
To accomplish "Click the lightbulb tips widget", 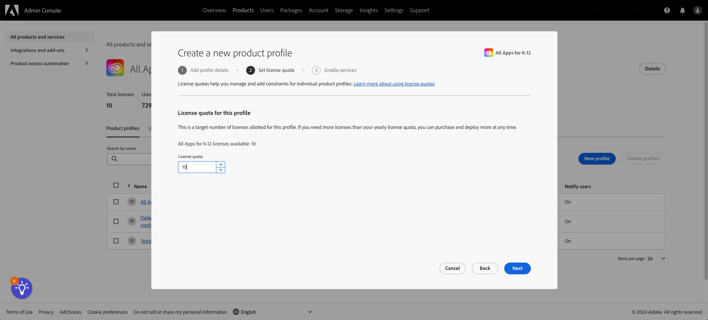I will coord(22,288).
